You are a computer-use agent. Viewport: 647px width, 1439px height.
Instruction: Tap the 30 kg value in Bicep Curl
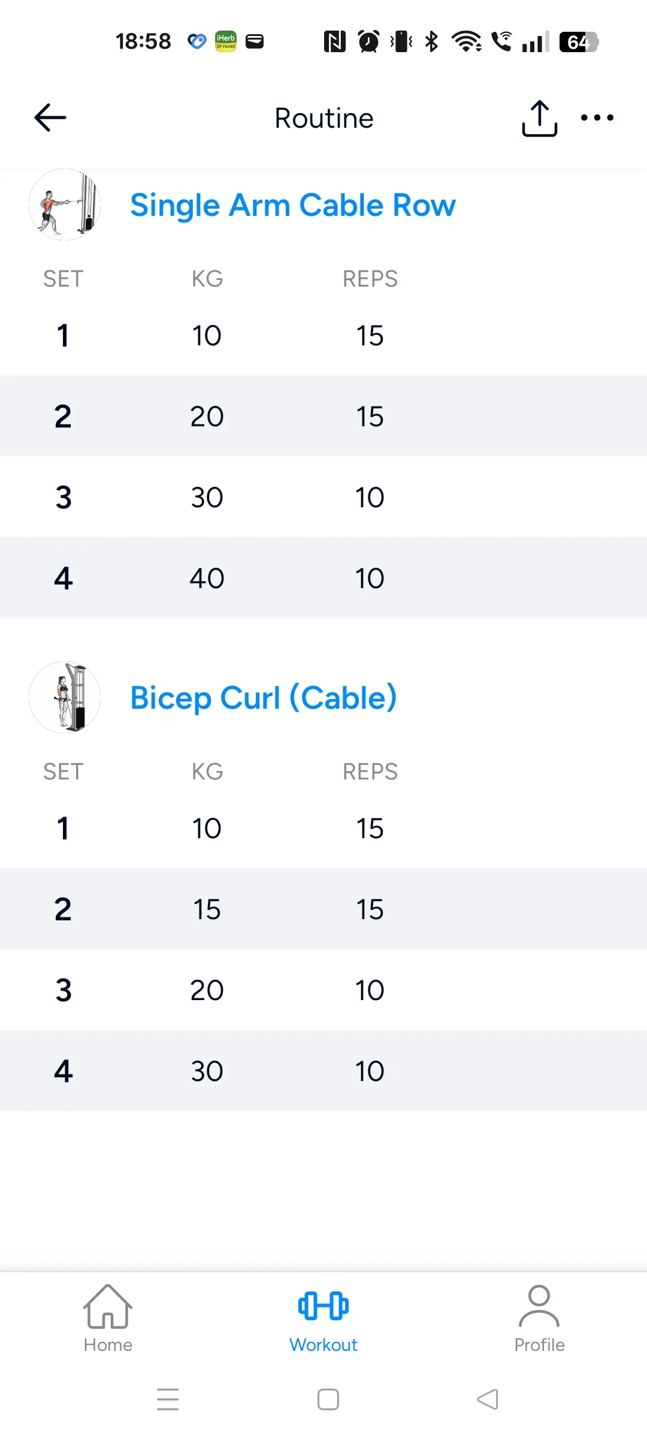(x=207, y=1071)
